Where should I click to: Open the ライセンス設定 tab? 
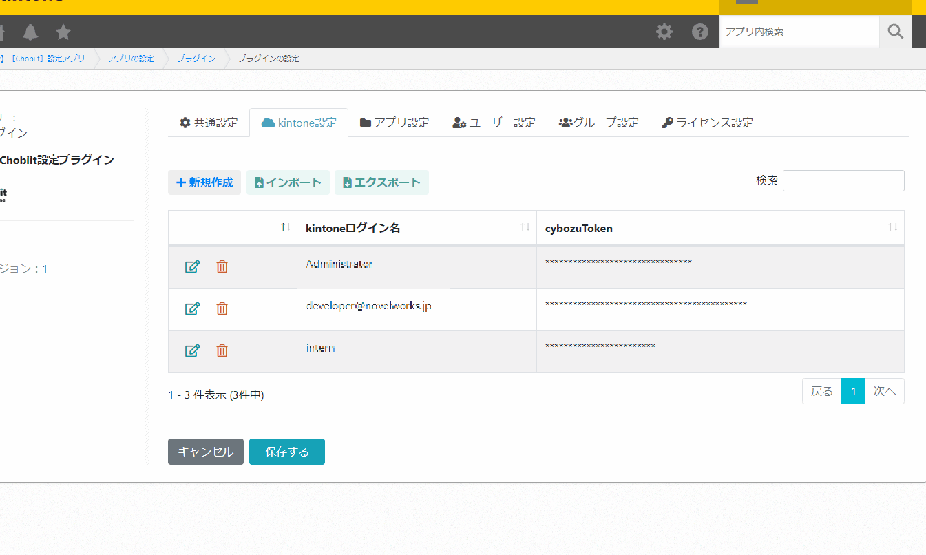707,123
